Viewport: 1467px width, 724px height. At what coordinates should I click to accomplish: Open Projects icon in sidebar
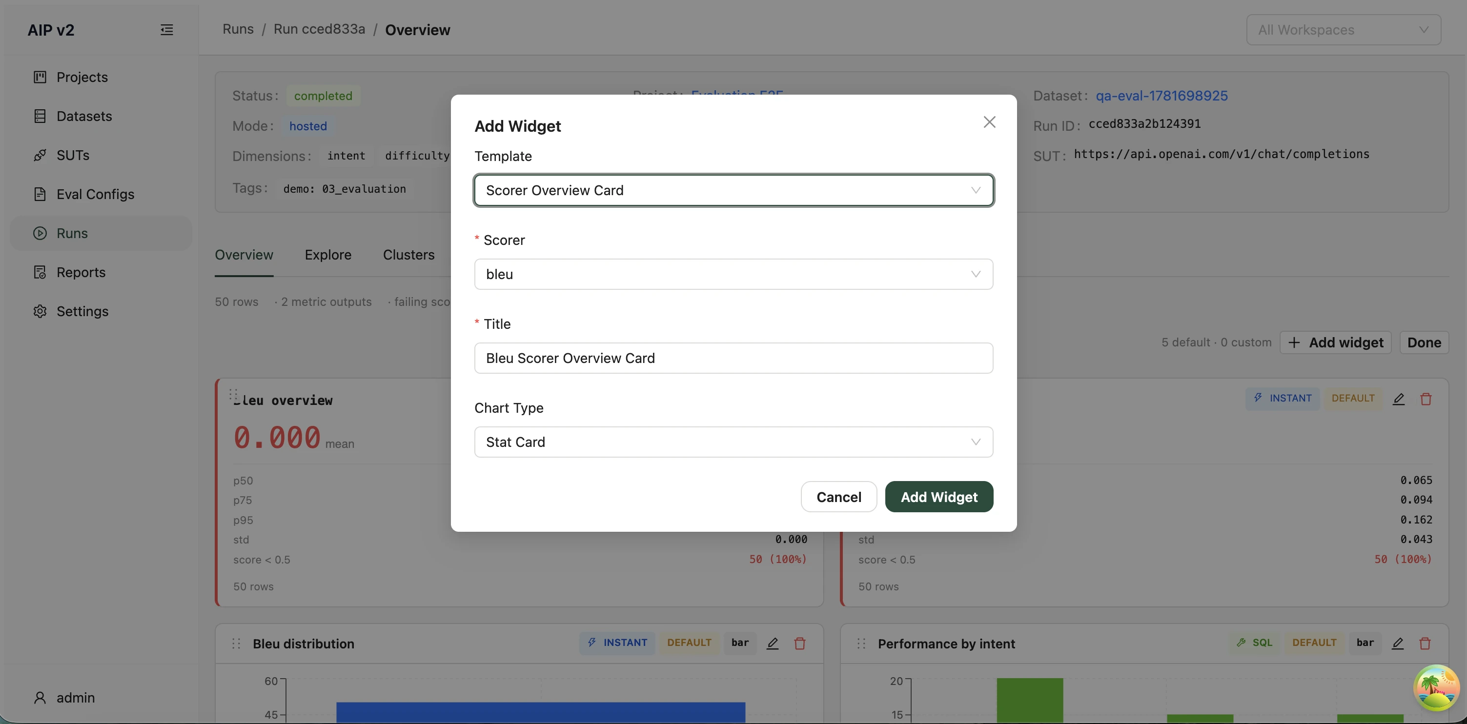(x=40, y=77)
